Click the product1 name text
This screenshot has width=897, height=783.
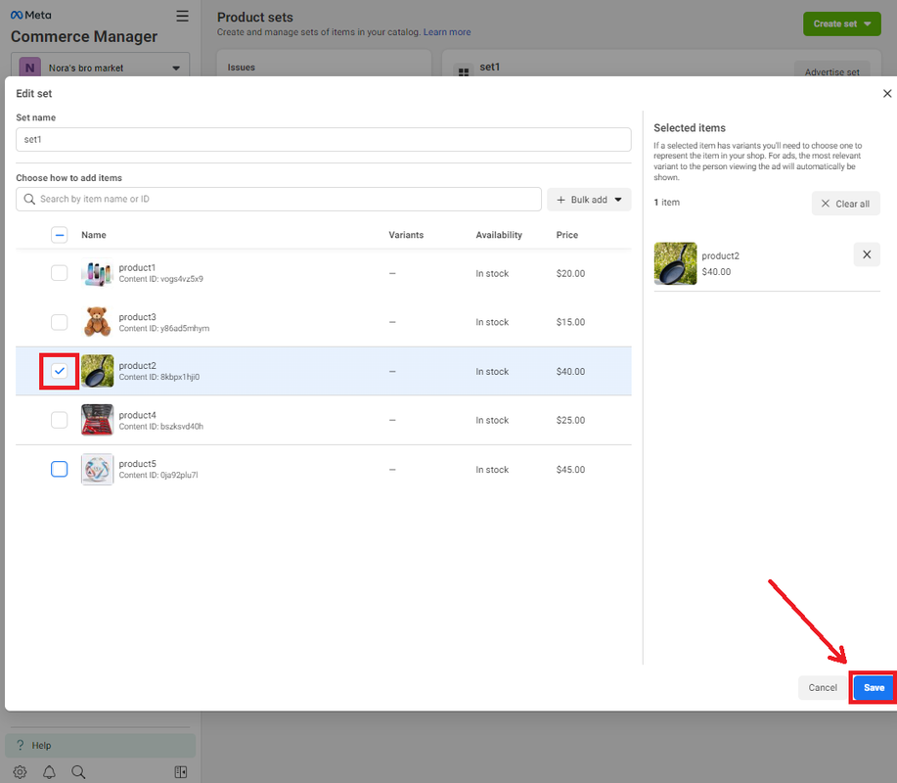pos(137,267)
